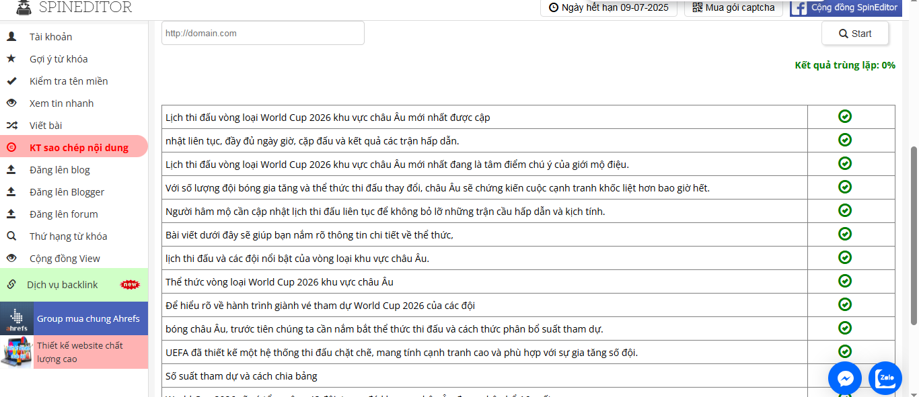Click the QR code icon on Mua gói captcha
The height and width of the screenshot is (397, 919).
point(697,7)
